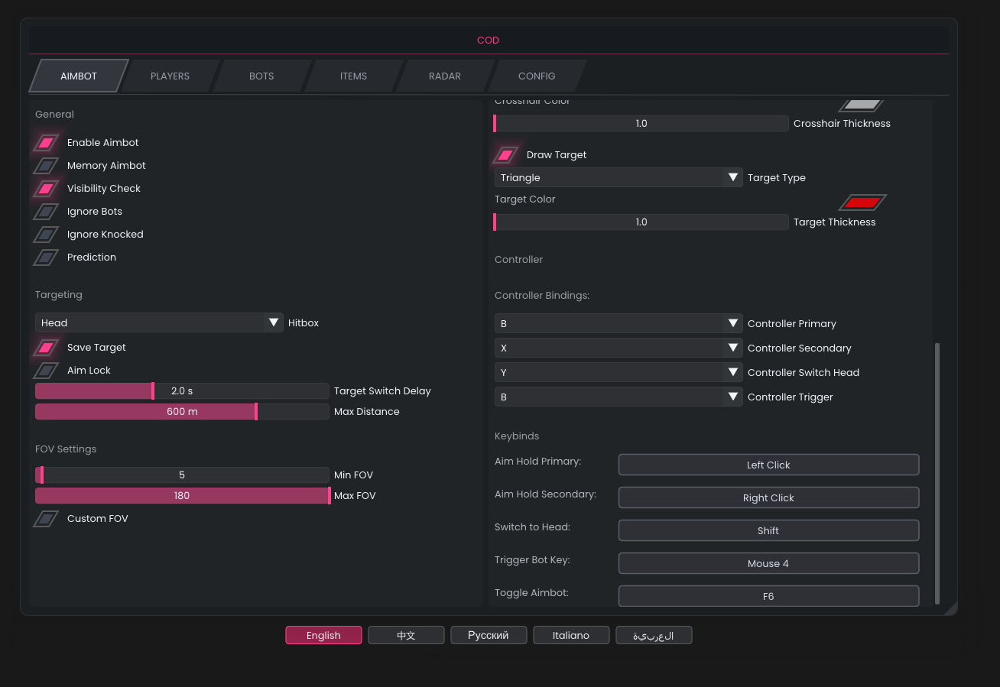Click the Trigger Bot Key Mouse 4 button
This screenshot has width=1000, height=687.
click(768, 563)
